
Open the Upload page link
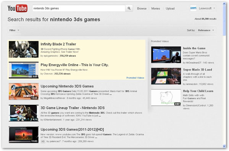(170, 8)
